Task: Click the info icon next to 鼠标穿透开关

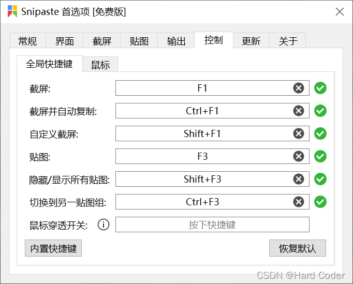Action: [104, 225]
